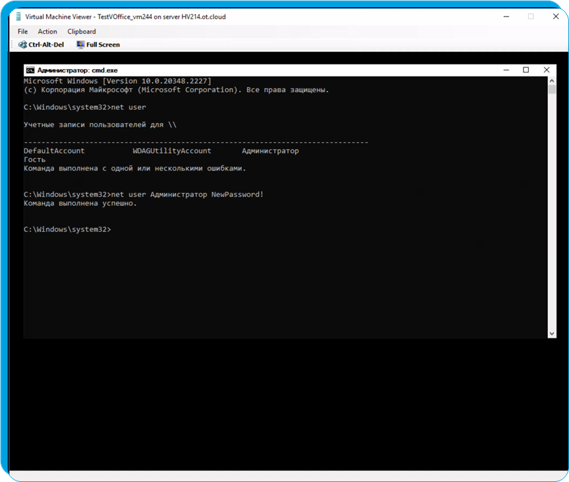
Task: Minimize the cmd.exe window
Action: pos(506,70)
